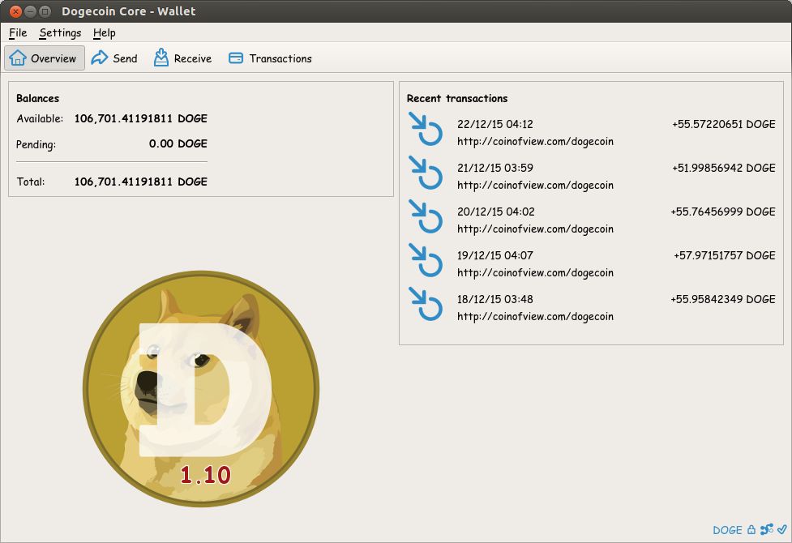This screenshot has width=792, height=543.
Task: Click the "Total:" label
Action: tap(31, 182)
